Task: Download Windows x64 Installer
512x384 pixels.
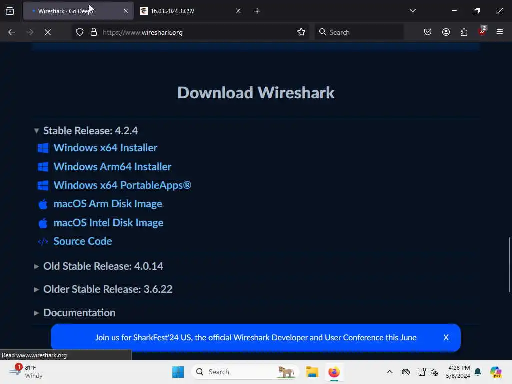Action: pyautogui.click(x=105, y=148)
